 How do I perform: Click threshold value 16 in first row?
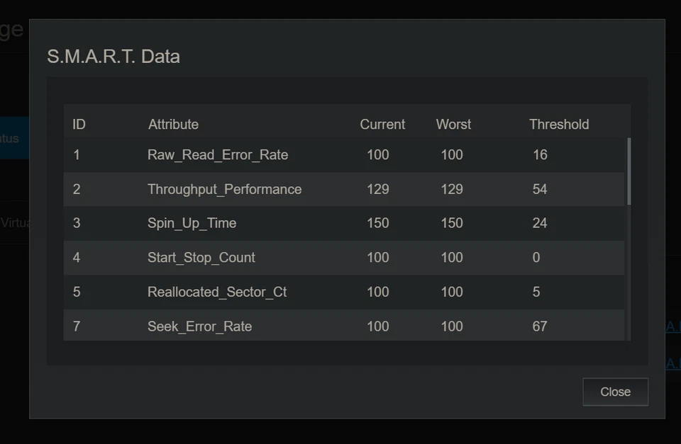tap(540, 155)
